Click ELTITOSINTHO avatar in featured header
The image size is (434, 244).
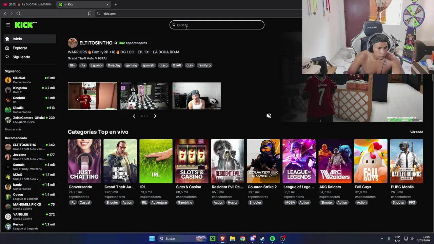coord(73,43)
